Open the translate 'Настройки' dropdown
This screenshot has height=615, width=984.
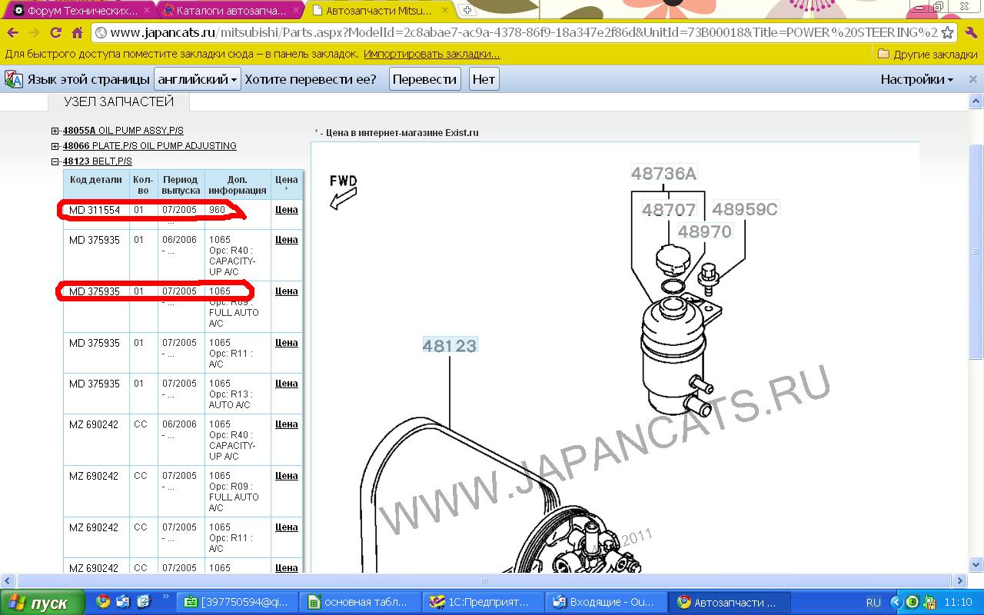click(916, 79)
